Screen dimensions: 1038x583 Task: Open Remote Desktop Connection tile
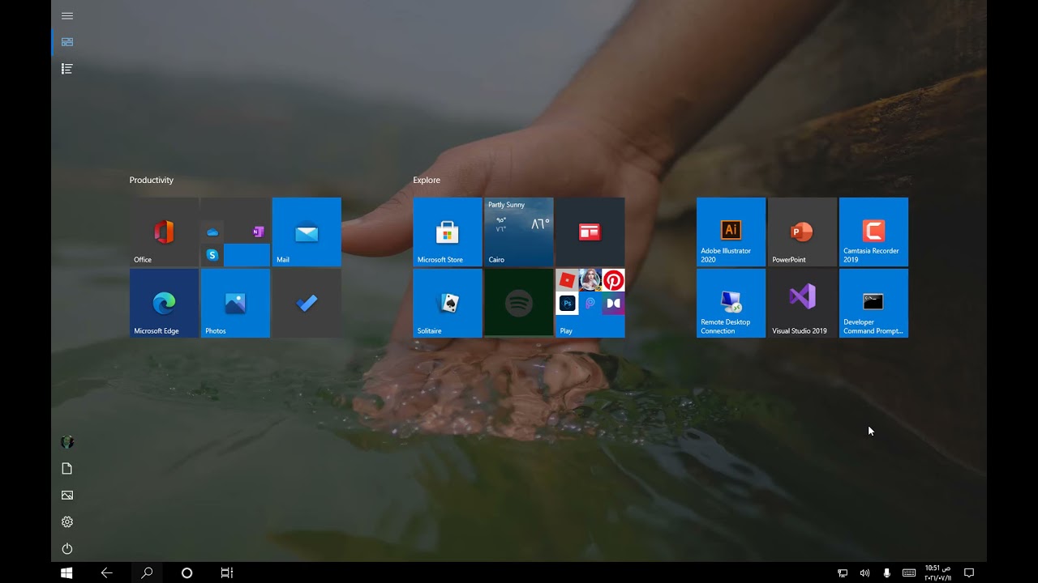(731, 303)
